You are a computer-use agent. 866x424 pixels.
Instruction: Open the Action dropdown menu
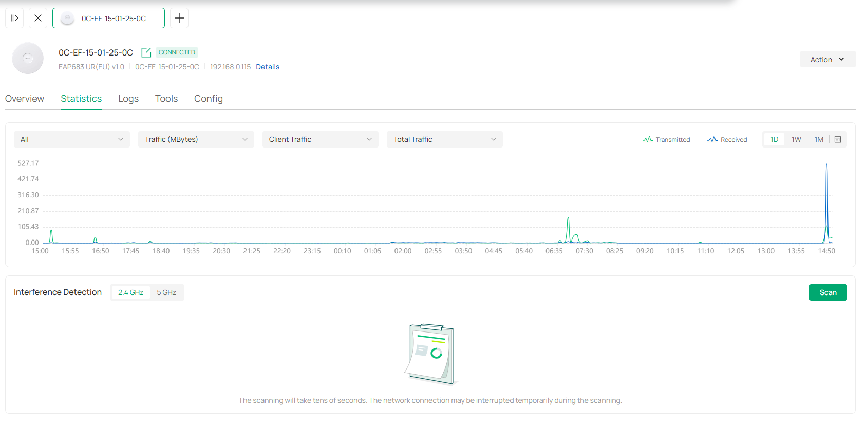[x=827, y=59]
